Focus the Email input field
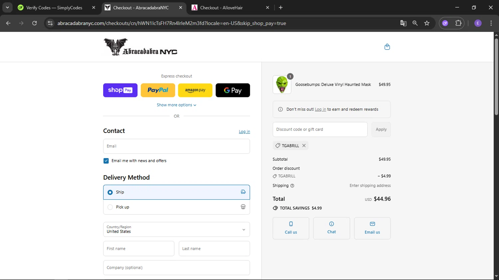The width and height of the screenshot is (499, 280). (177, 146)
